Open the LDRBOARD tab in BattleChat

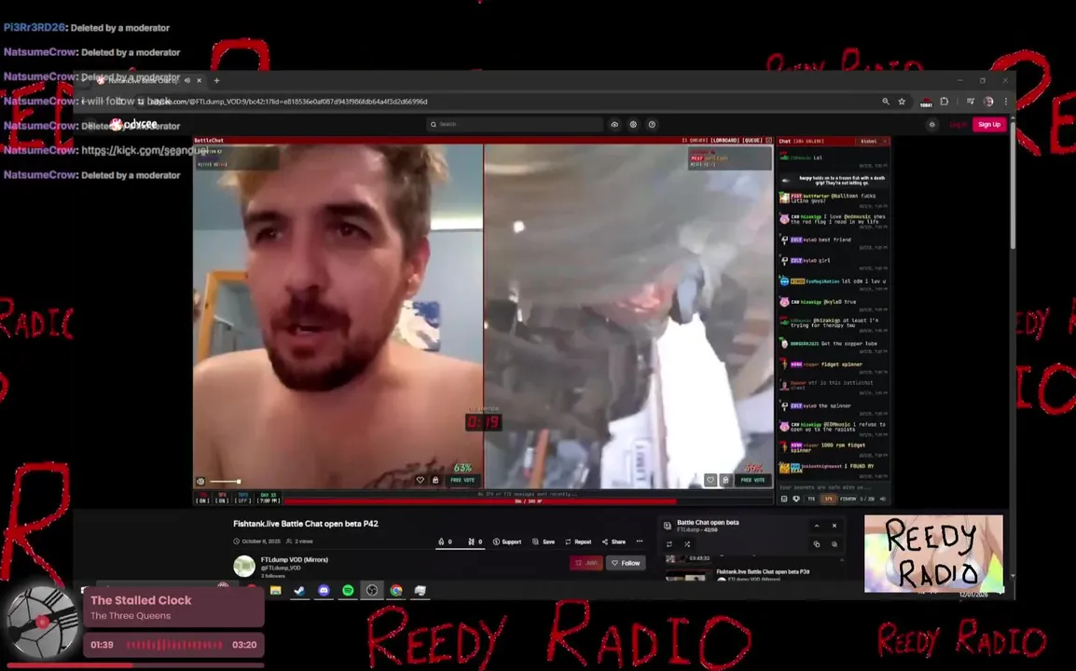[724, 140]
